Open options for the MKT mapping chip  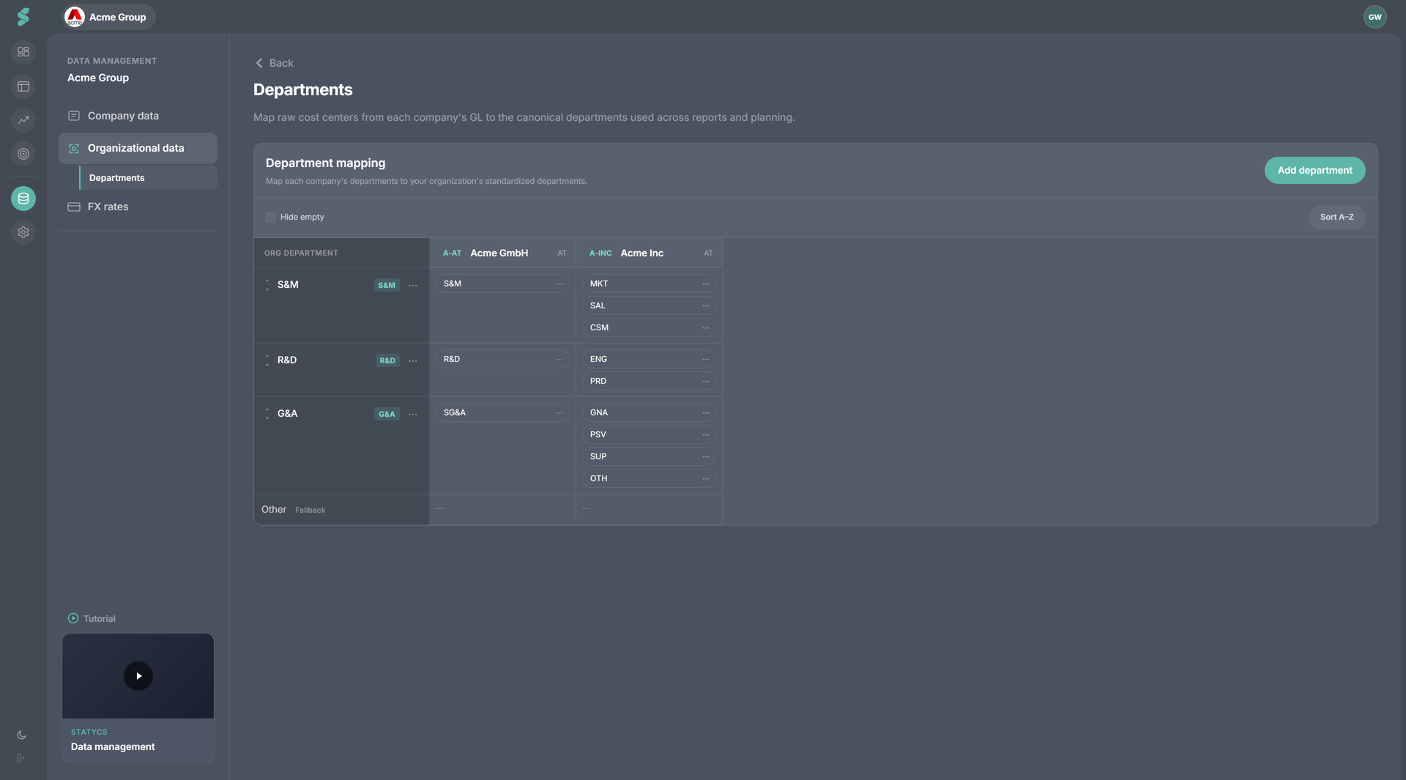click(706, 284)
